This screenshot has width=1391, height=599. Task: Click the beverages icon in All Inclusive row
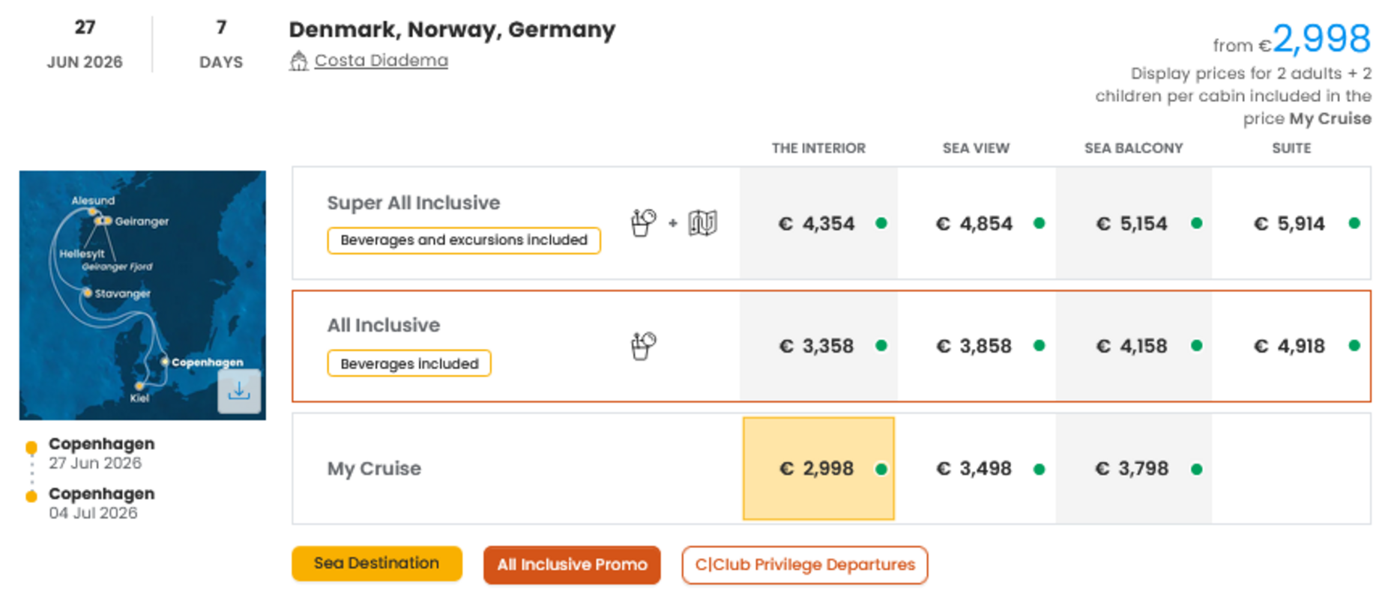643,345
